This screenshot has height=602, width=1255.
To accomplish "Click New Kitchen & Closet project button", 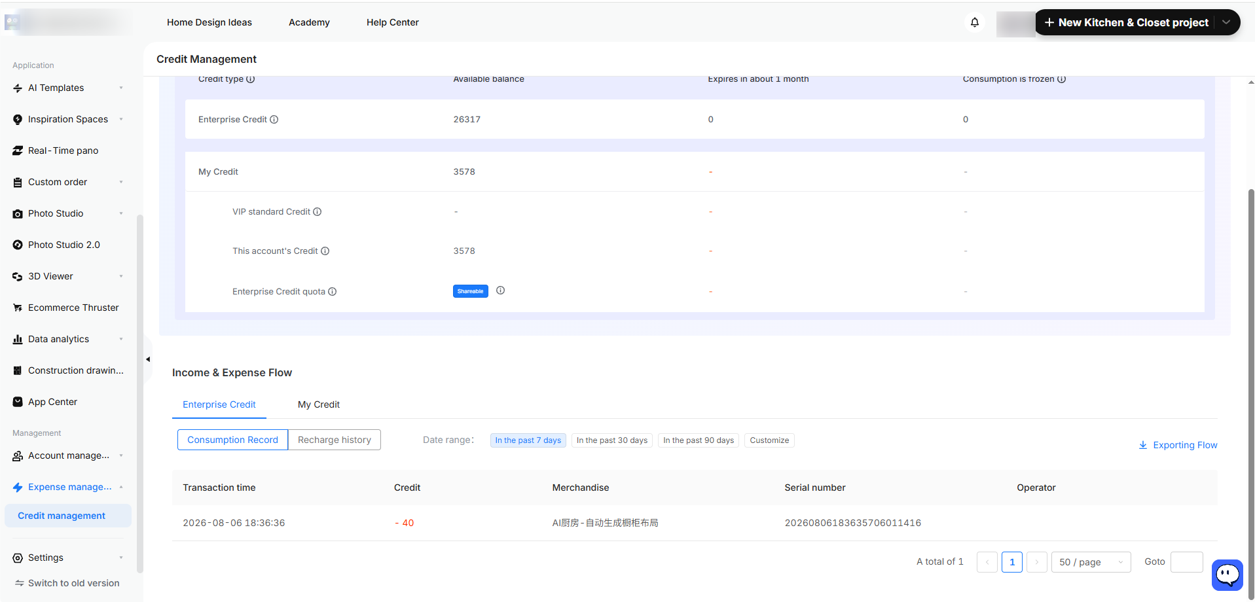I will pyautogui.click(x=1126, y=22).
